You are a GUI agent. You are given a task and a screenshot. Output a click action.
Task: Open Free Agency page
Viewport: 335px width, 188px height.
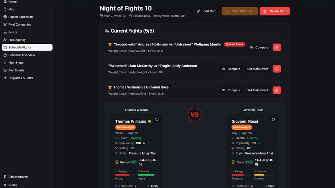click(17, 40)
